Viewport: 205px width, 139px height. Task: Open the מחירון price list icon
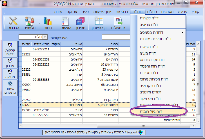pos(81,23)
